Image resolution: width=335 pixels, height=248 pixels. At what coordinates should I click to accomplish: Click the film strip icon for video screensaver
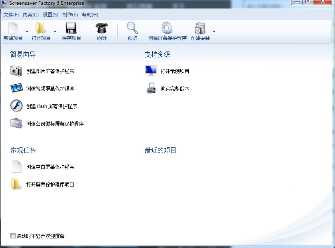pos(16,88)
